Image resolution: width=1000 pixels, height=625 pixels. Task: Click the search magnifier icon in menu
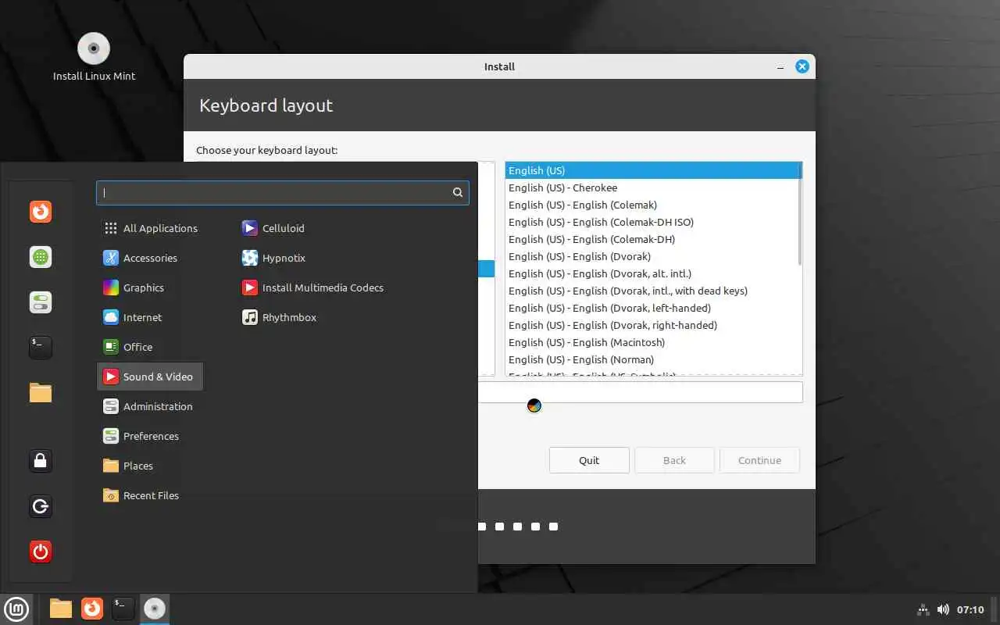click(458, 193)
